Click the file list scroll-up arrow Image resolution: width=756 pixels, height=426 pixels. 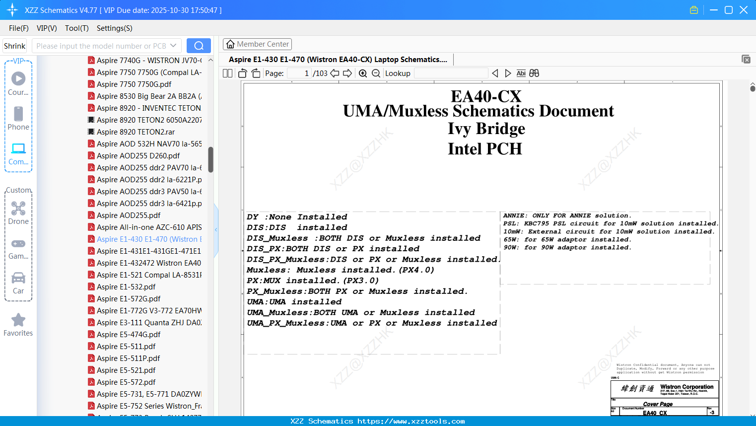210,60
